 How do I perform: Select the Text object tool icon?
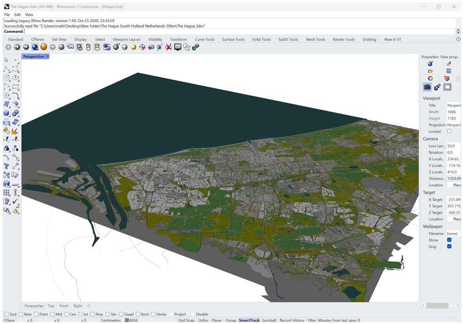click(6, 166)
